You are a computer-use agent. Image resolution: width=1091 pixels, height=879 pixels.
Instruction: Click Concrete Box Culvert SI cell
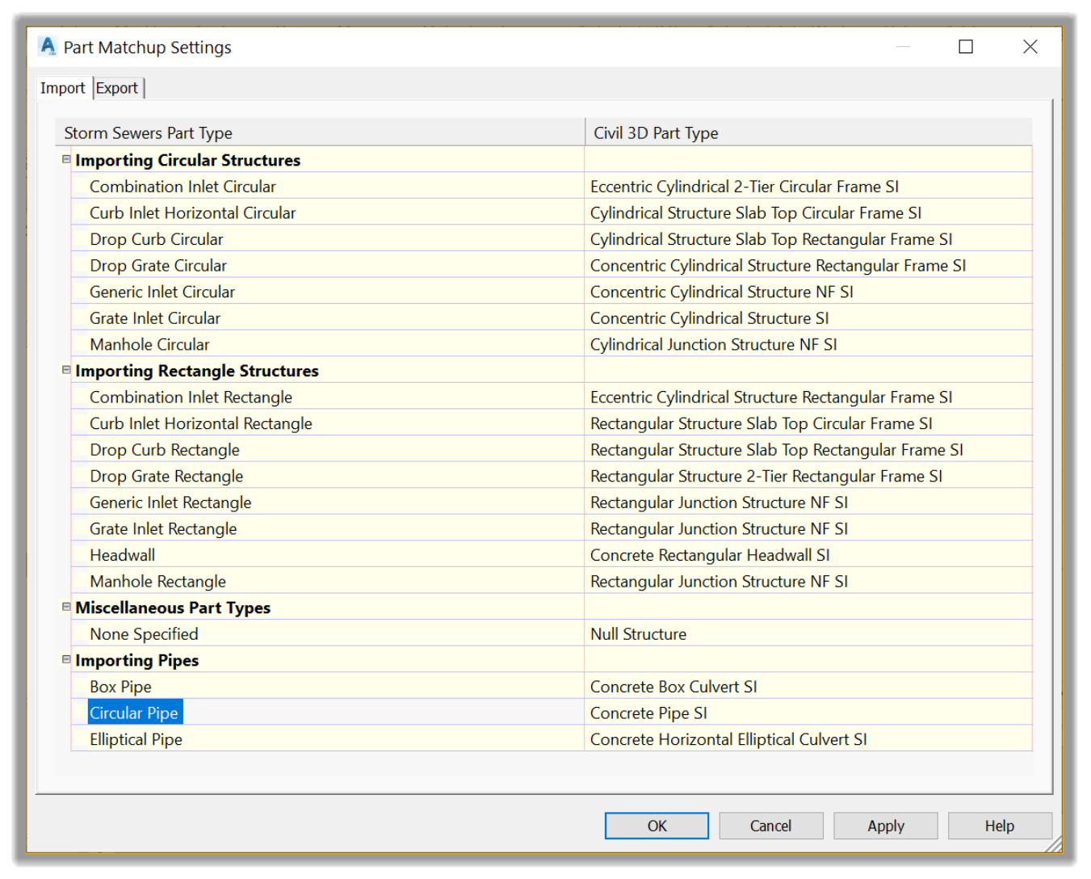(x=808, y=687)
